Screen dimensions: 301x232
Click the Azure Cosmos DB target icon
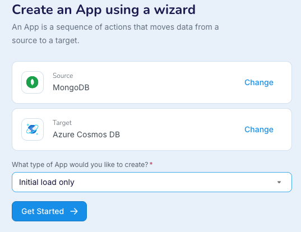[x=33, y=129]
